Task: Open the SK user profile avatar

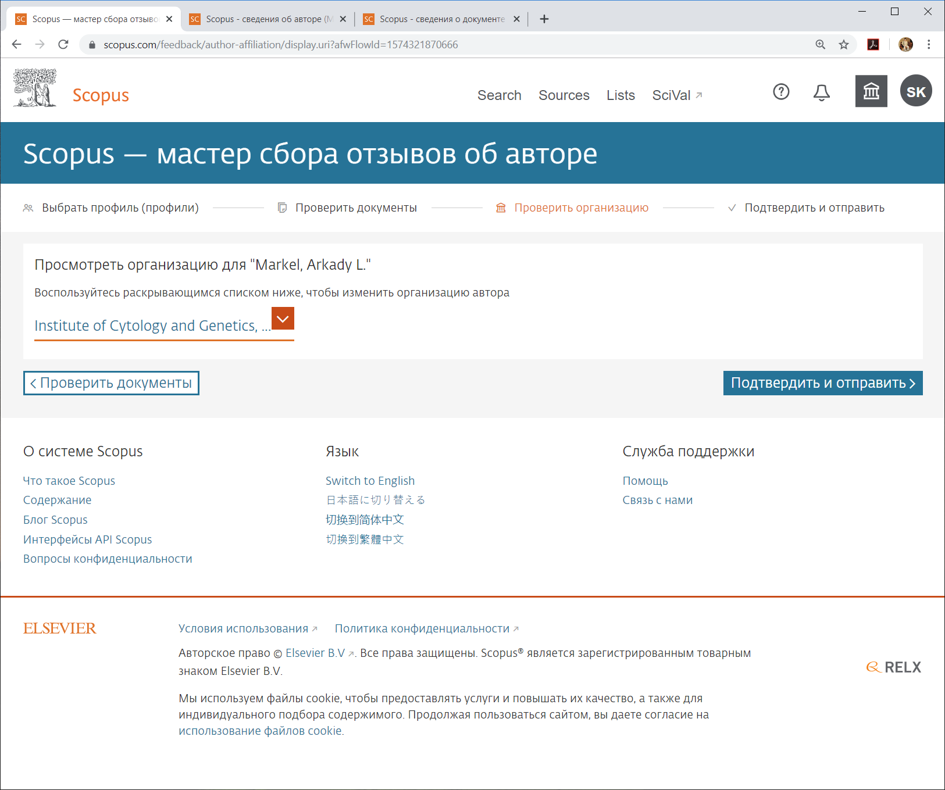Action: [916, 91]
